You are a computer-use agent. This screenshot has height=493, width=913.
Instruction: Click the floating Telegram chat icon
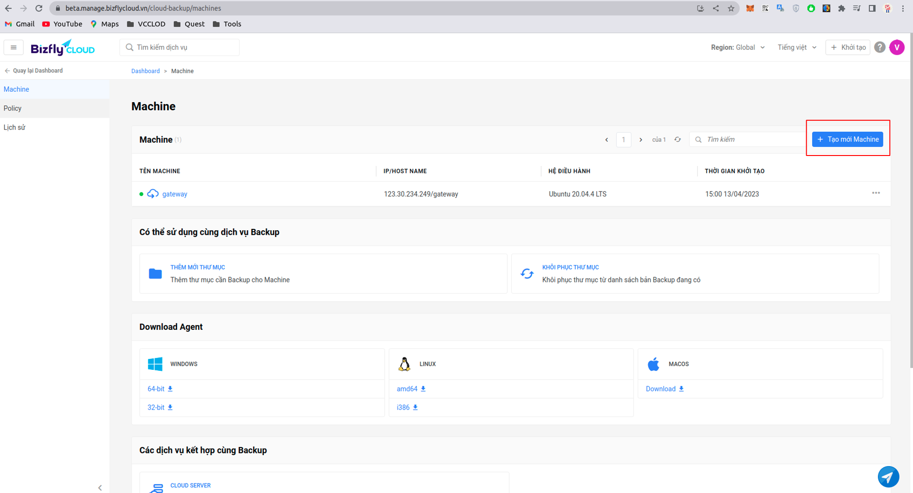888,476
